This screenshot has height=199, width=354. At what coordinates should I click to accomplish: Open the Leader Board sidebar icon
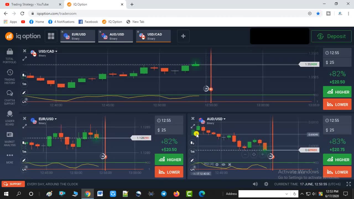(10, 118)
